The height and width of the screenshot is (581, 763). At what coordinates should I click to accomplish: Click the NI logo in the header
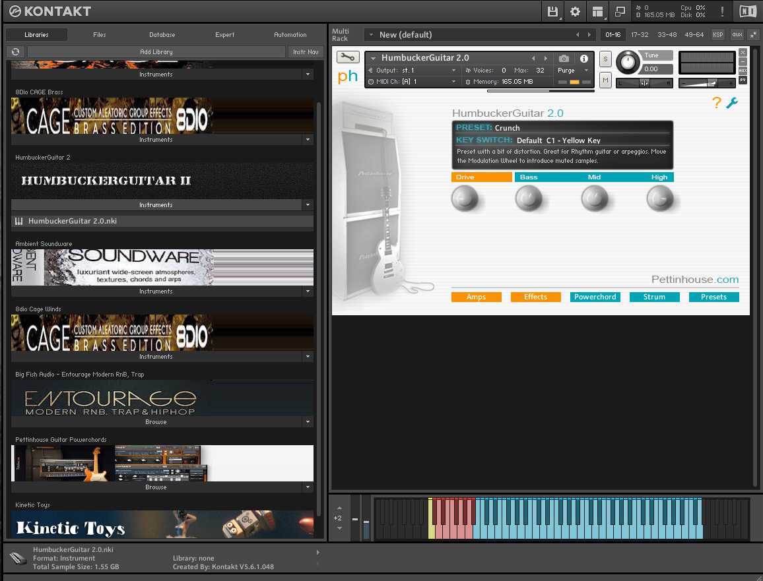747,12
